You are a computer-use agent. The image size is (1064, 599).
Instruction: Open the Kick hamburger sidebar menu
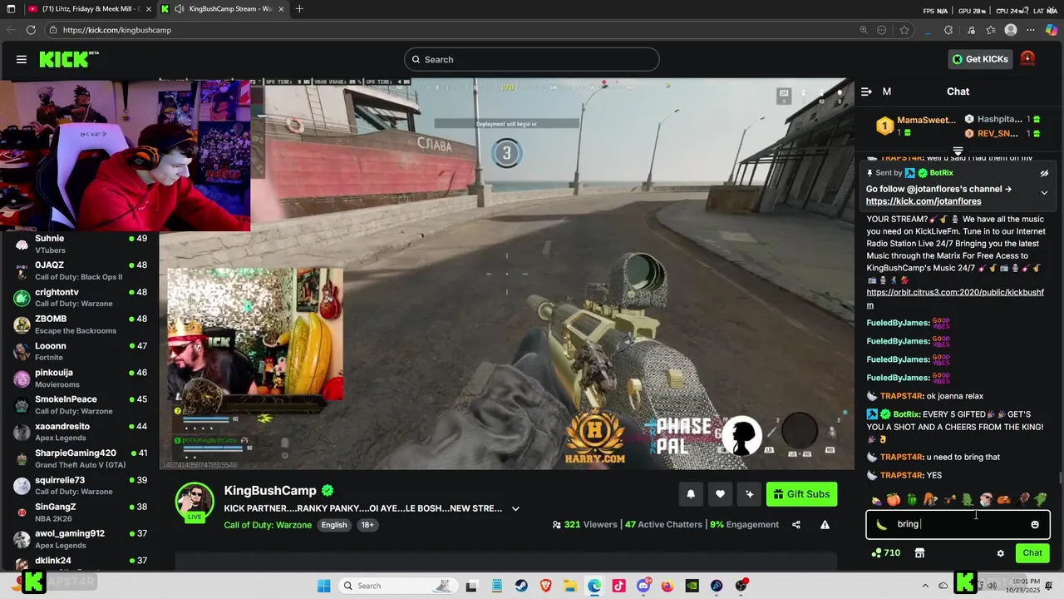(22, 59)
